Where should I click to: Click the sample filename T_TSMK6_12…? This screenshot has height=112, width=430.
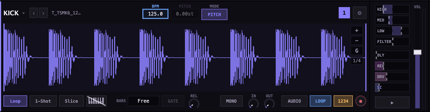pyautogui.click(x=66, y=13)
